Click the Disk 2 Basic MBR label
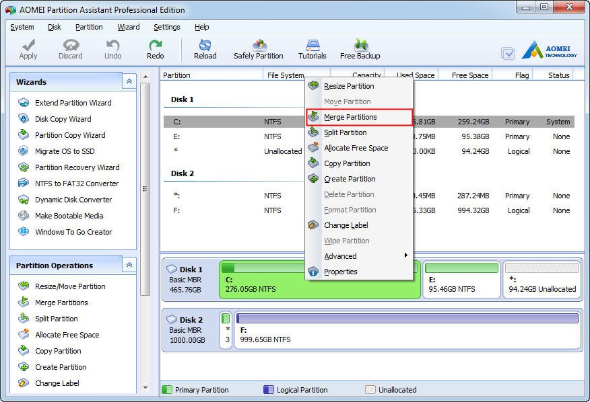The image size is (590, 402). click(185, 330)
